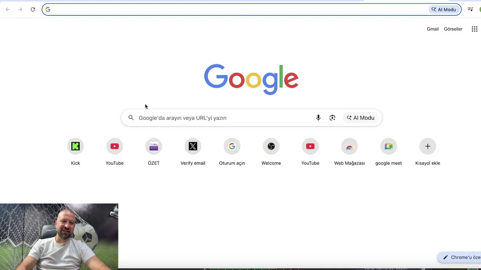Open the Kick shortcut

(x=76, y=151)
